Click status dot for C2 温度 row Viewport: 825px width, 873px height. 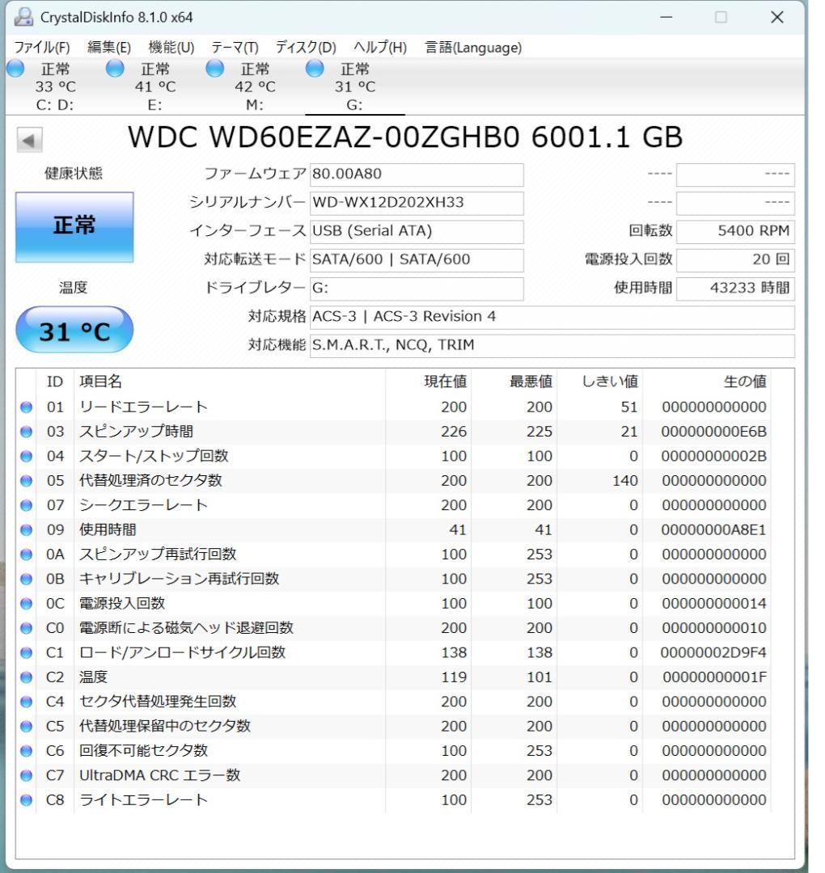click(26, 677)
